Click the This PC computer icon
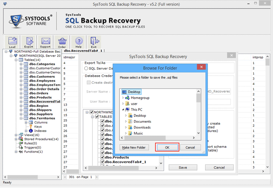273x188 pixels. click(x=127, y=109)
